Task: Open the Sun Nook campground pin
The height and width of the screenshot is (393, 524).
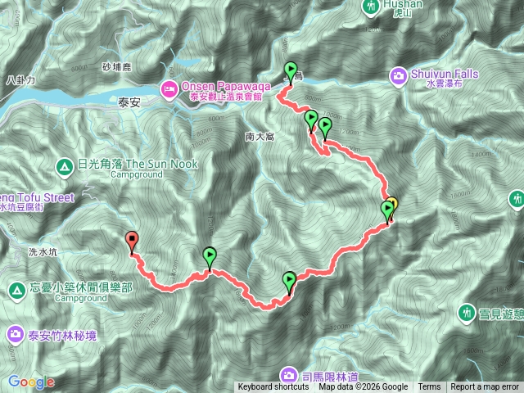Action: tap(65, 168)
